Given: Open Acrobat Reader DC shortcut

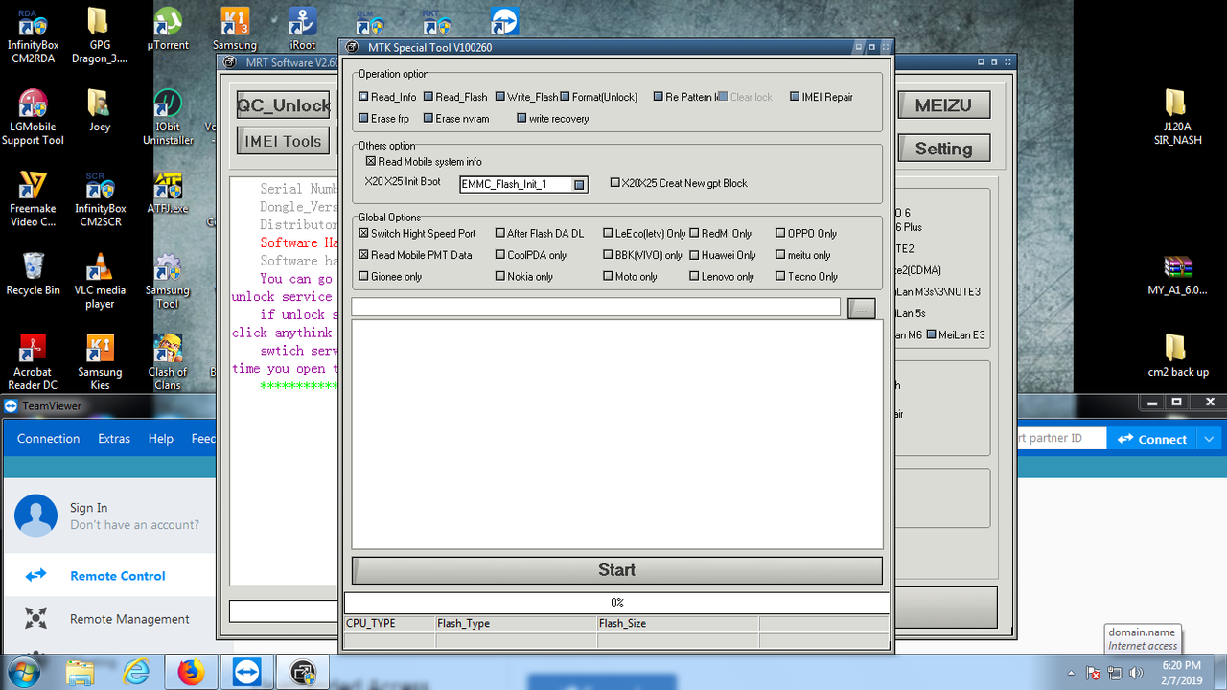Looking at the screenshot, I should [33, 361].
